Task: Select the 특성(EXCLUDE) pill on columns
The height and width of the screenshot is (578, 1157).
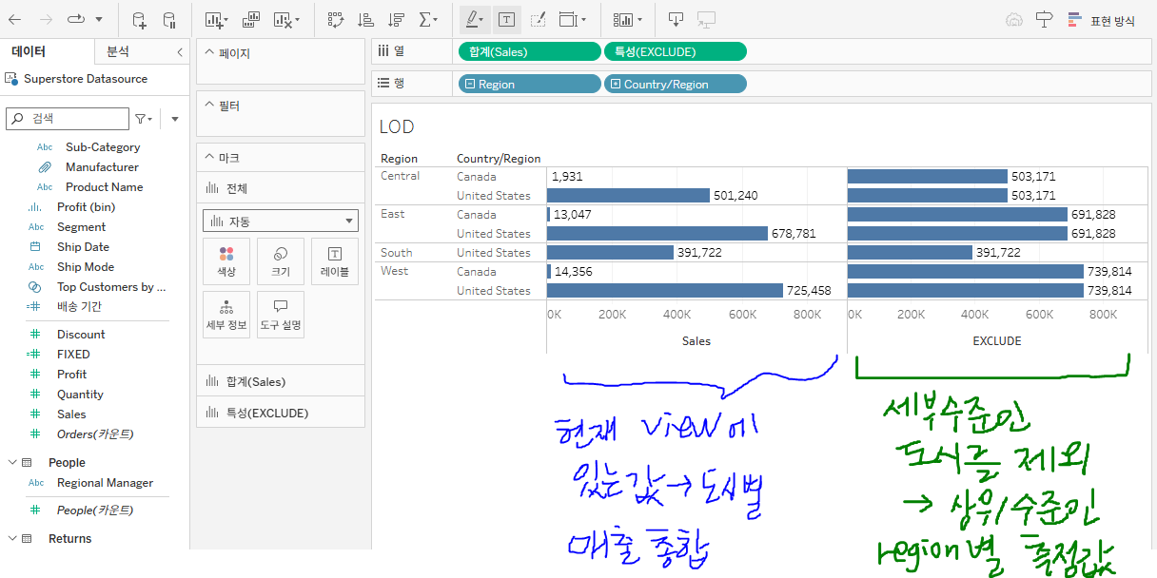Action: (x=676, y=51)
